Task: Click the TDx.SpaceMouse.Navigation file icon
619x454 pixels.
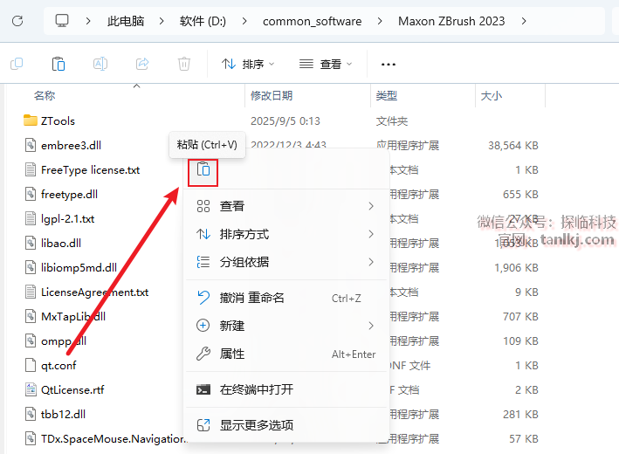Action: (31, 438)
